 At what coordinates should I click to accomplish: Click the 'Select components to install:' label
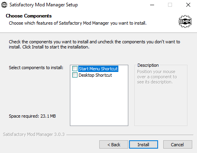click(x=36, y=68)
